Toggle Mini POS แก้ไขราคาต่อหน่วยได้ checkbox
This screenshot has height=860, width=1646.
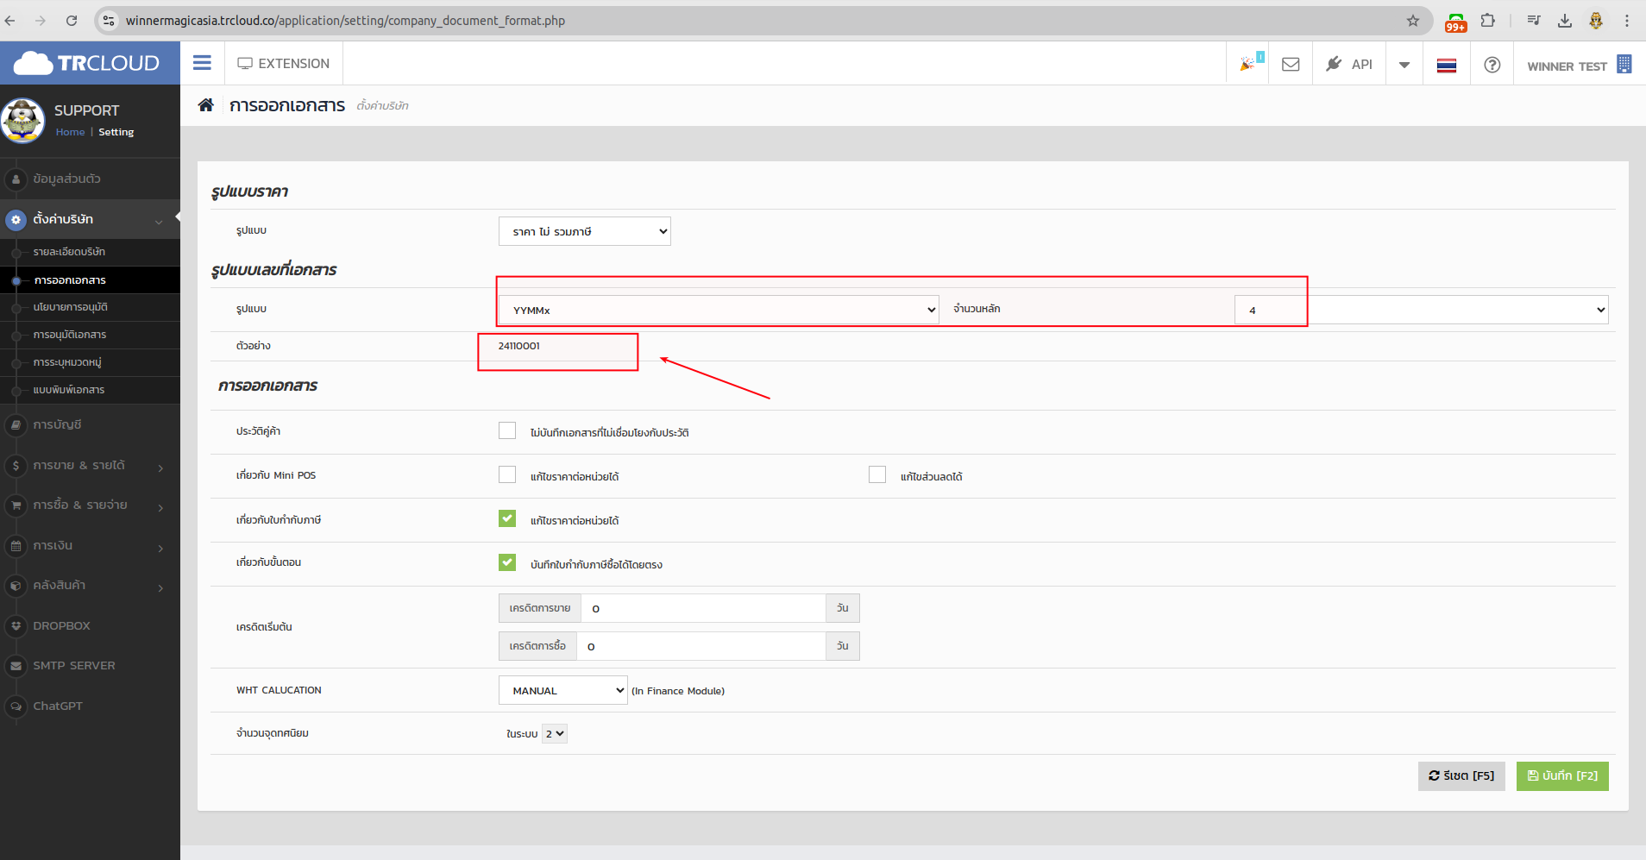click(x=507, y=474)
